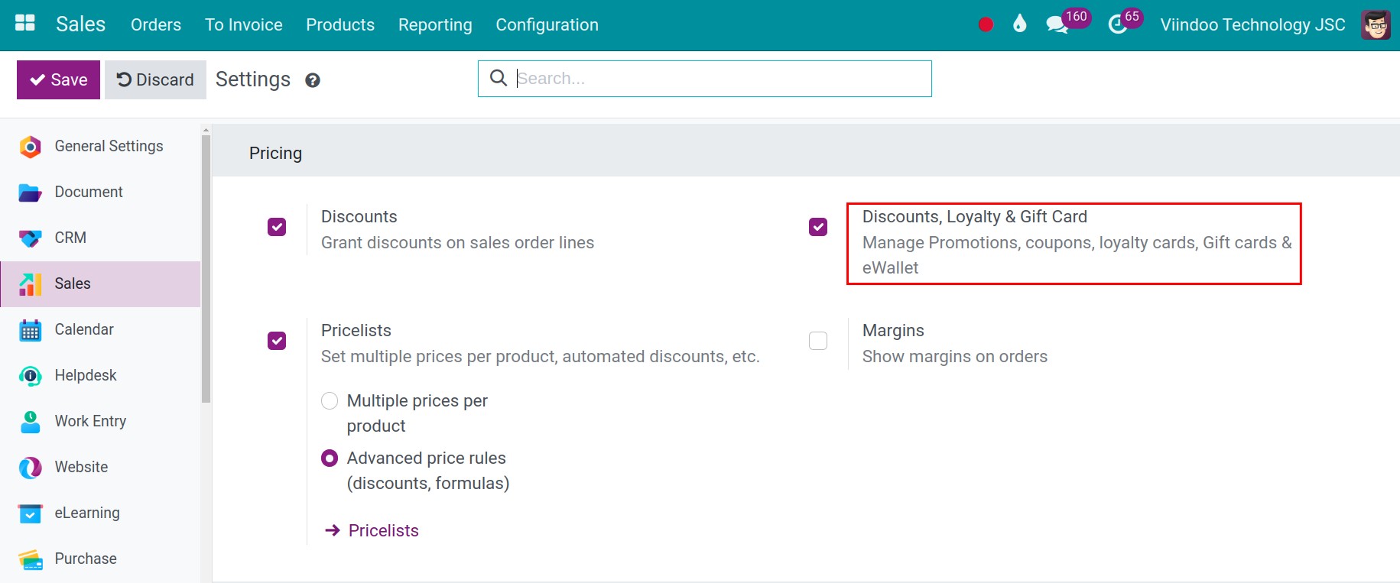Open Website settings section
Viewport: 1400px width, 583px height.
point(100,467)
